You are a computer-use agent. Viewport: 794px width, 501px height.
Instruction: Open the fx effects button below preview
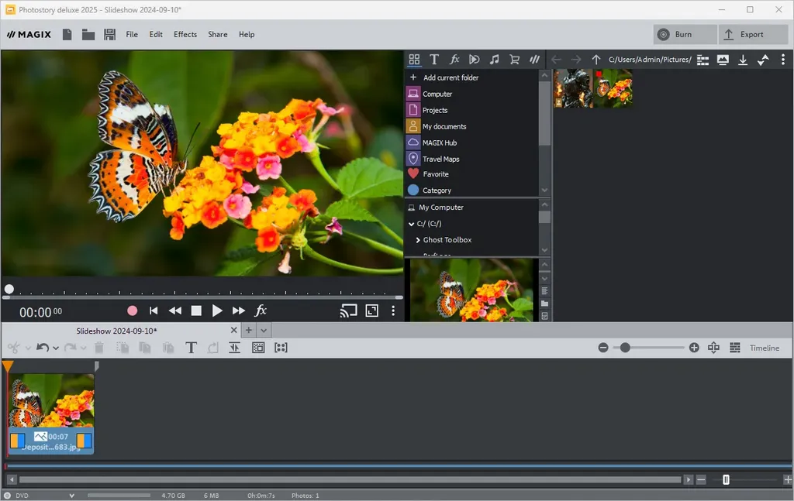coord(261,311)
